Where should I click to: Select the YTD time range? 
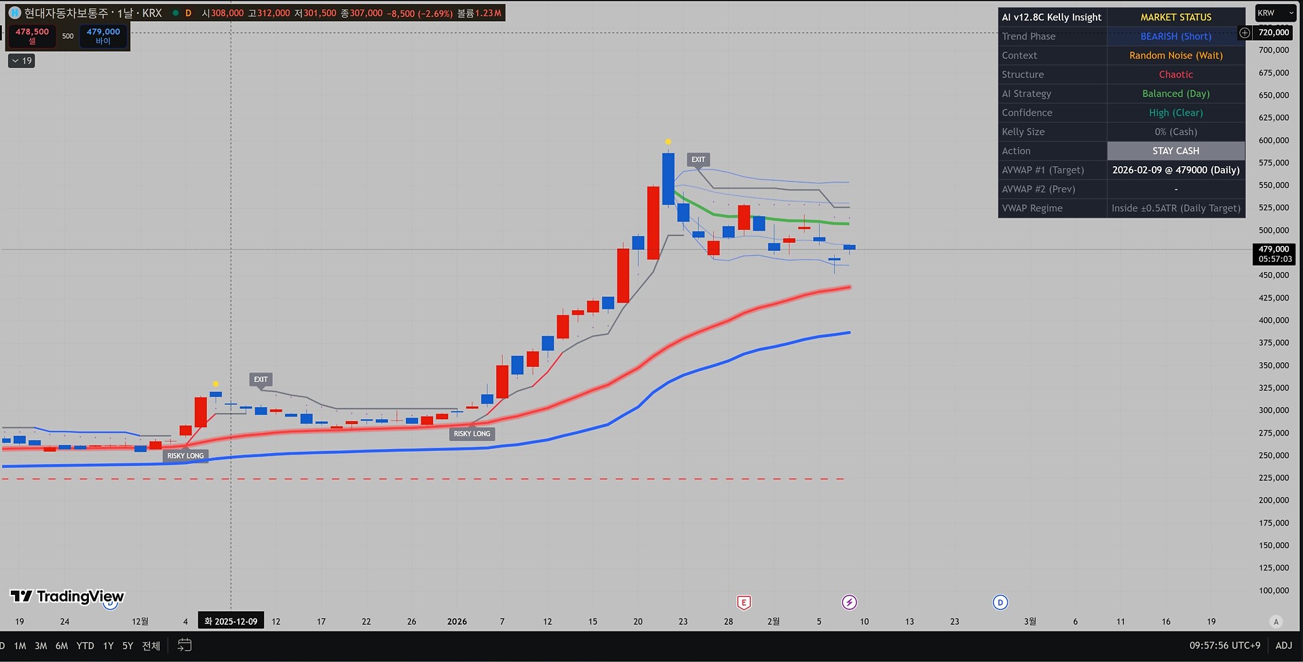tap(85, 646)
